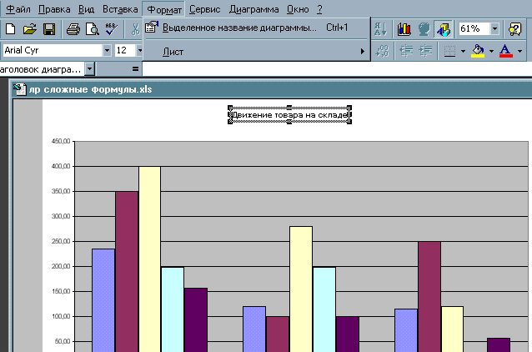The height and width of the screenshot is (352, 532).
Task: Open the Arial Cyr font dropdown
Action: pos(108,51)
